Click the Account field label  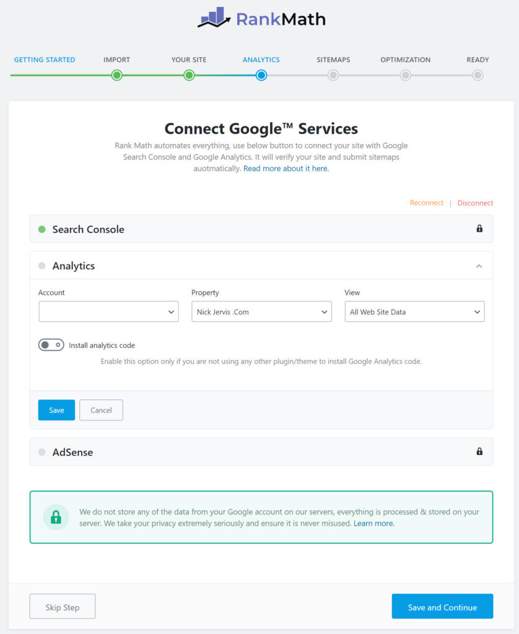[51, 292]
